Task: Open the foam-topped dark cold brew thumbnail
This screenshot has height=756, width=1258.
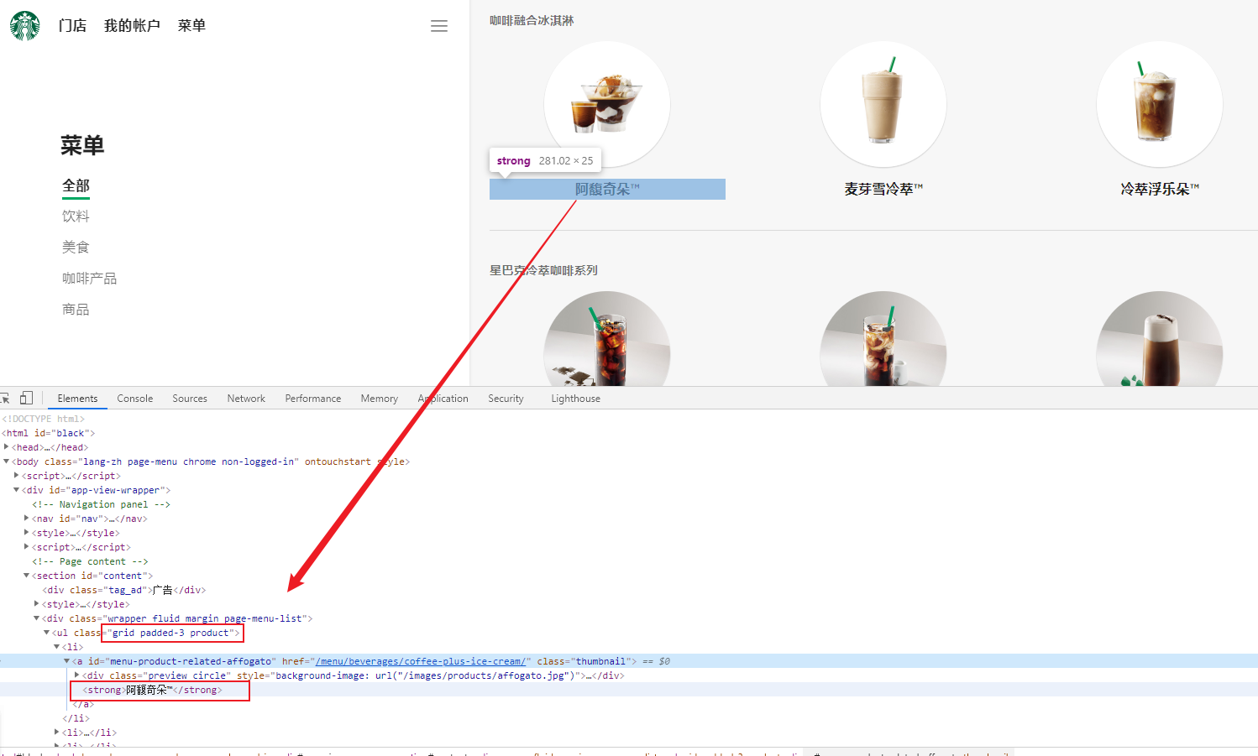Action: [x=1160, y=339]
